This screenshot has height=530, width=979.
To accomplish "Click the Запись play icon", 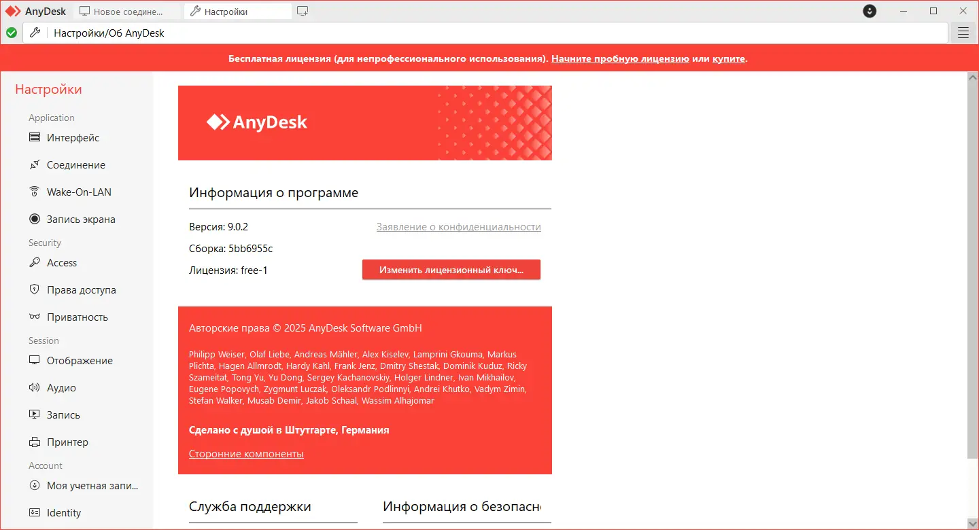I will pos(35,414).
